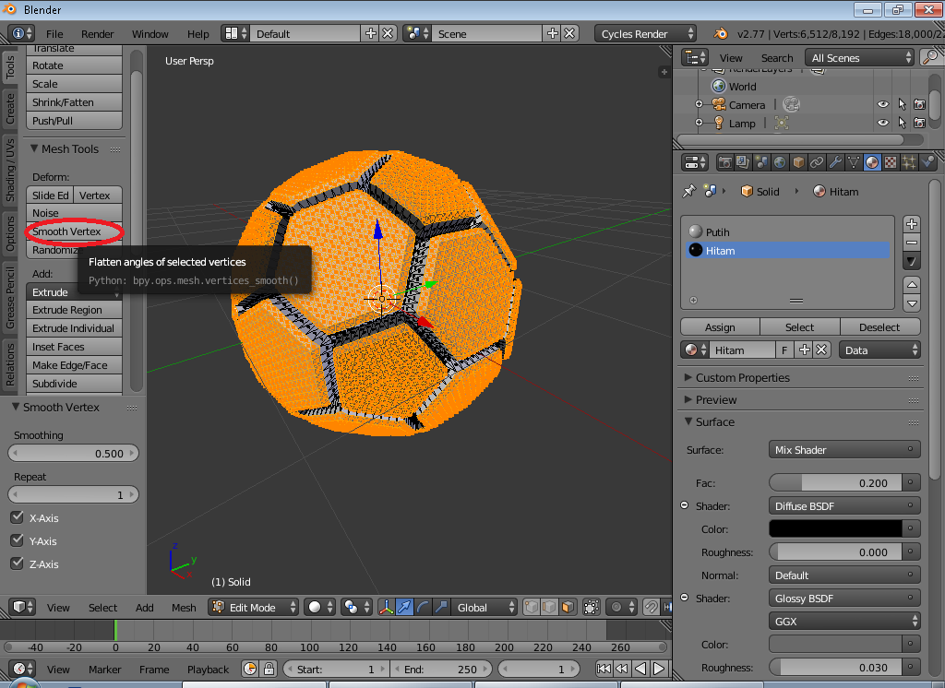Open the World properties (globe icon)

tap(782, 161)
